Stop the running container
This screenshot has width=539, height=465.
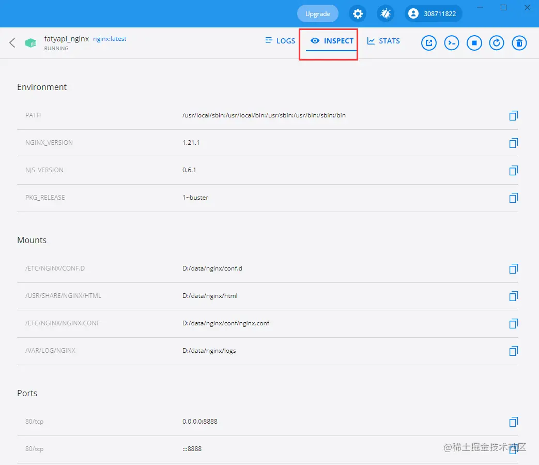[474, 43]
